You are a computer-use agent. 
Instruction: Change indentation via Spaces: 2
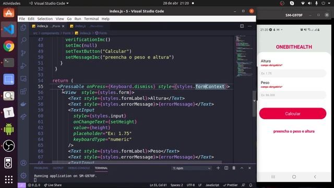click(176, 185)
